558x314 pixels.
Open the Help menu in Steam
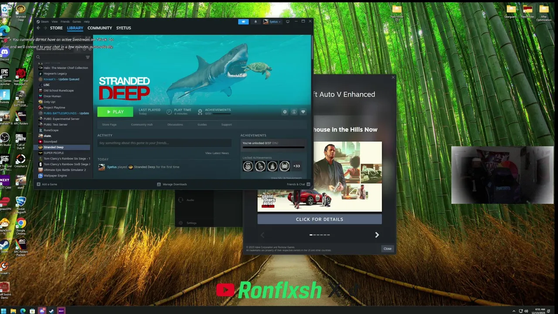pos(87,21)
